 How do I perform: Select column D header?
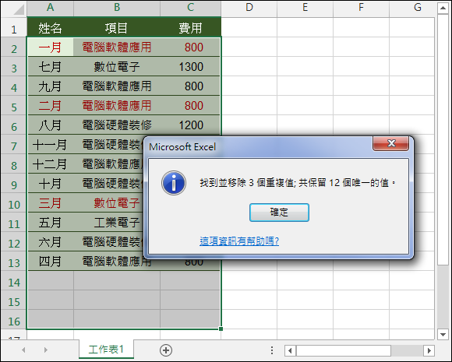(x=249, y=8)
